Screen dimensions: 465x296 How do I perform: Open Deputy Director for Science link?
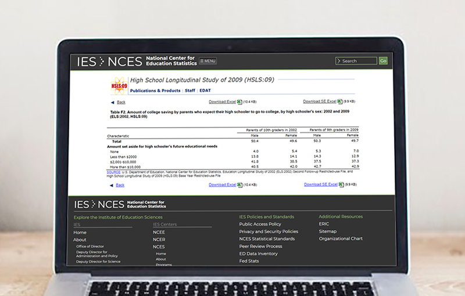98,262
